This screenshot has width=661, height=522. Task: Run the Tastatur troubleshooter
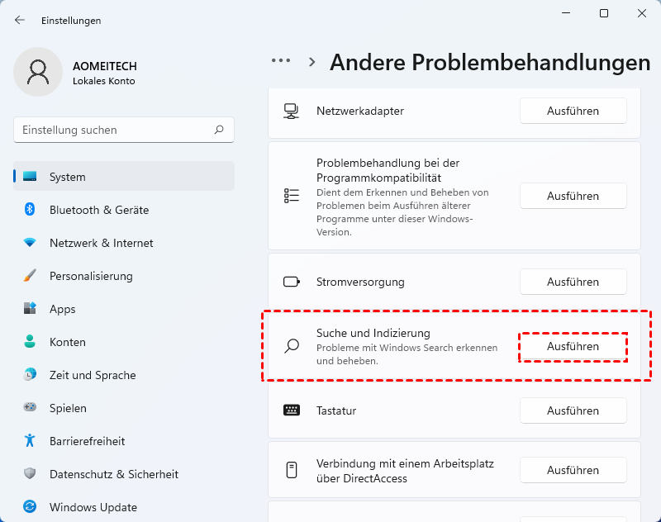tap(573, 410)
